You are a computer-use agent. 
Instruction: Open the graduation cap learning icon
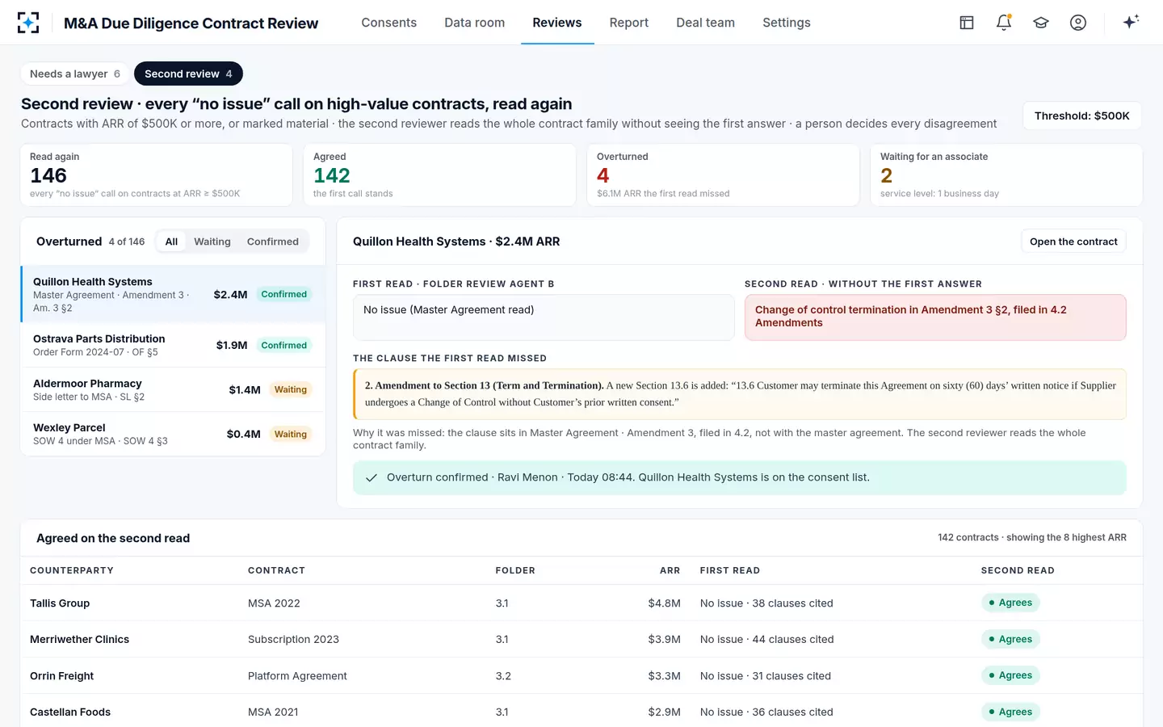tap(1041, 23)
